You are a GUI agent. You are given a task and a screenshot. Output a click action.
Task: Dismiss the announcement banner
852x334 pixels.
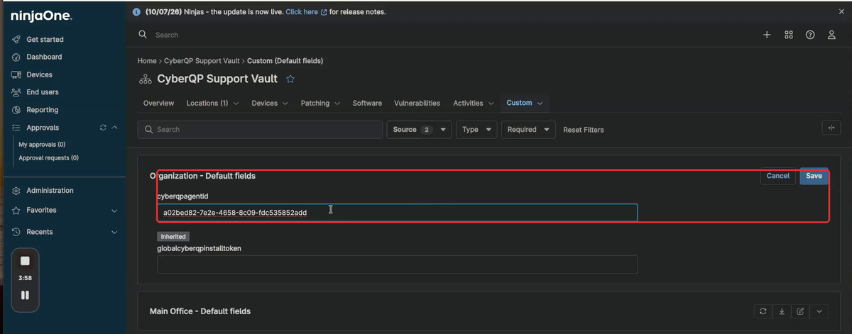point(841,12)
